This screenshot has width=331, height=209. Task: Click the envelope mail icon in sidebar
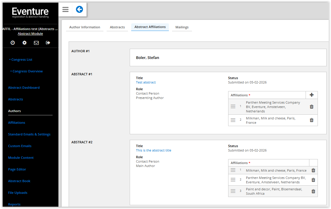36,43
